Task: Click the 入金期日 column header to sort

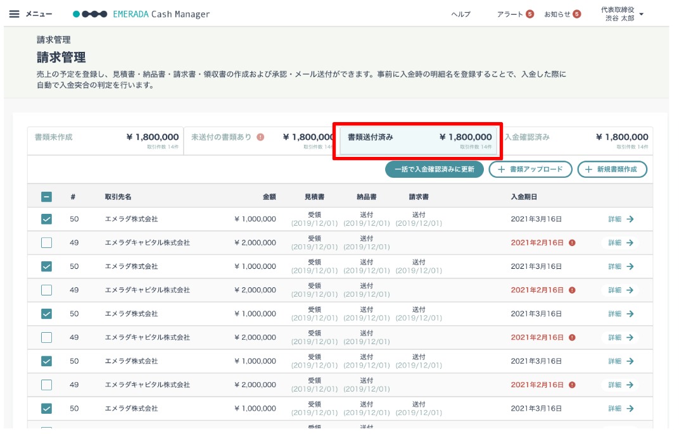Action: (x=524, y=197)
